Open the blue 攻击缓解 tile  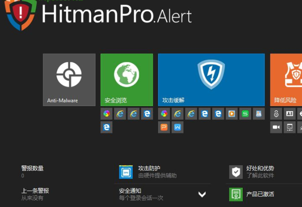tap(211, 80)
